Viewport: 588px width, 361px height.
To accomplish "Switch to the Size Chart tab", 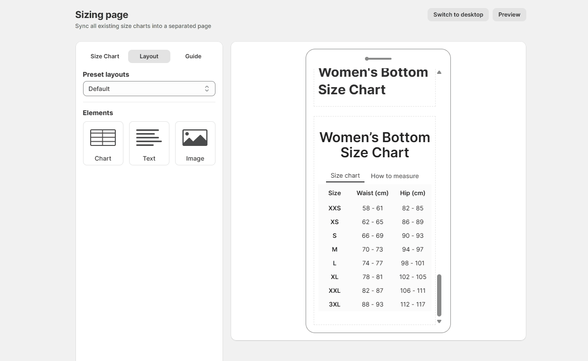I will tap(105, 56).
